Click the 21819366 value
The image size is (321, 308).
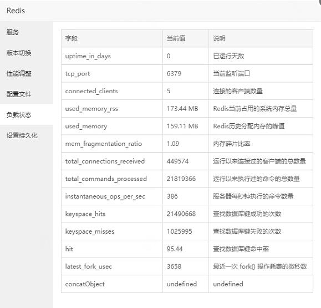[181, 179]
